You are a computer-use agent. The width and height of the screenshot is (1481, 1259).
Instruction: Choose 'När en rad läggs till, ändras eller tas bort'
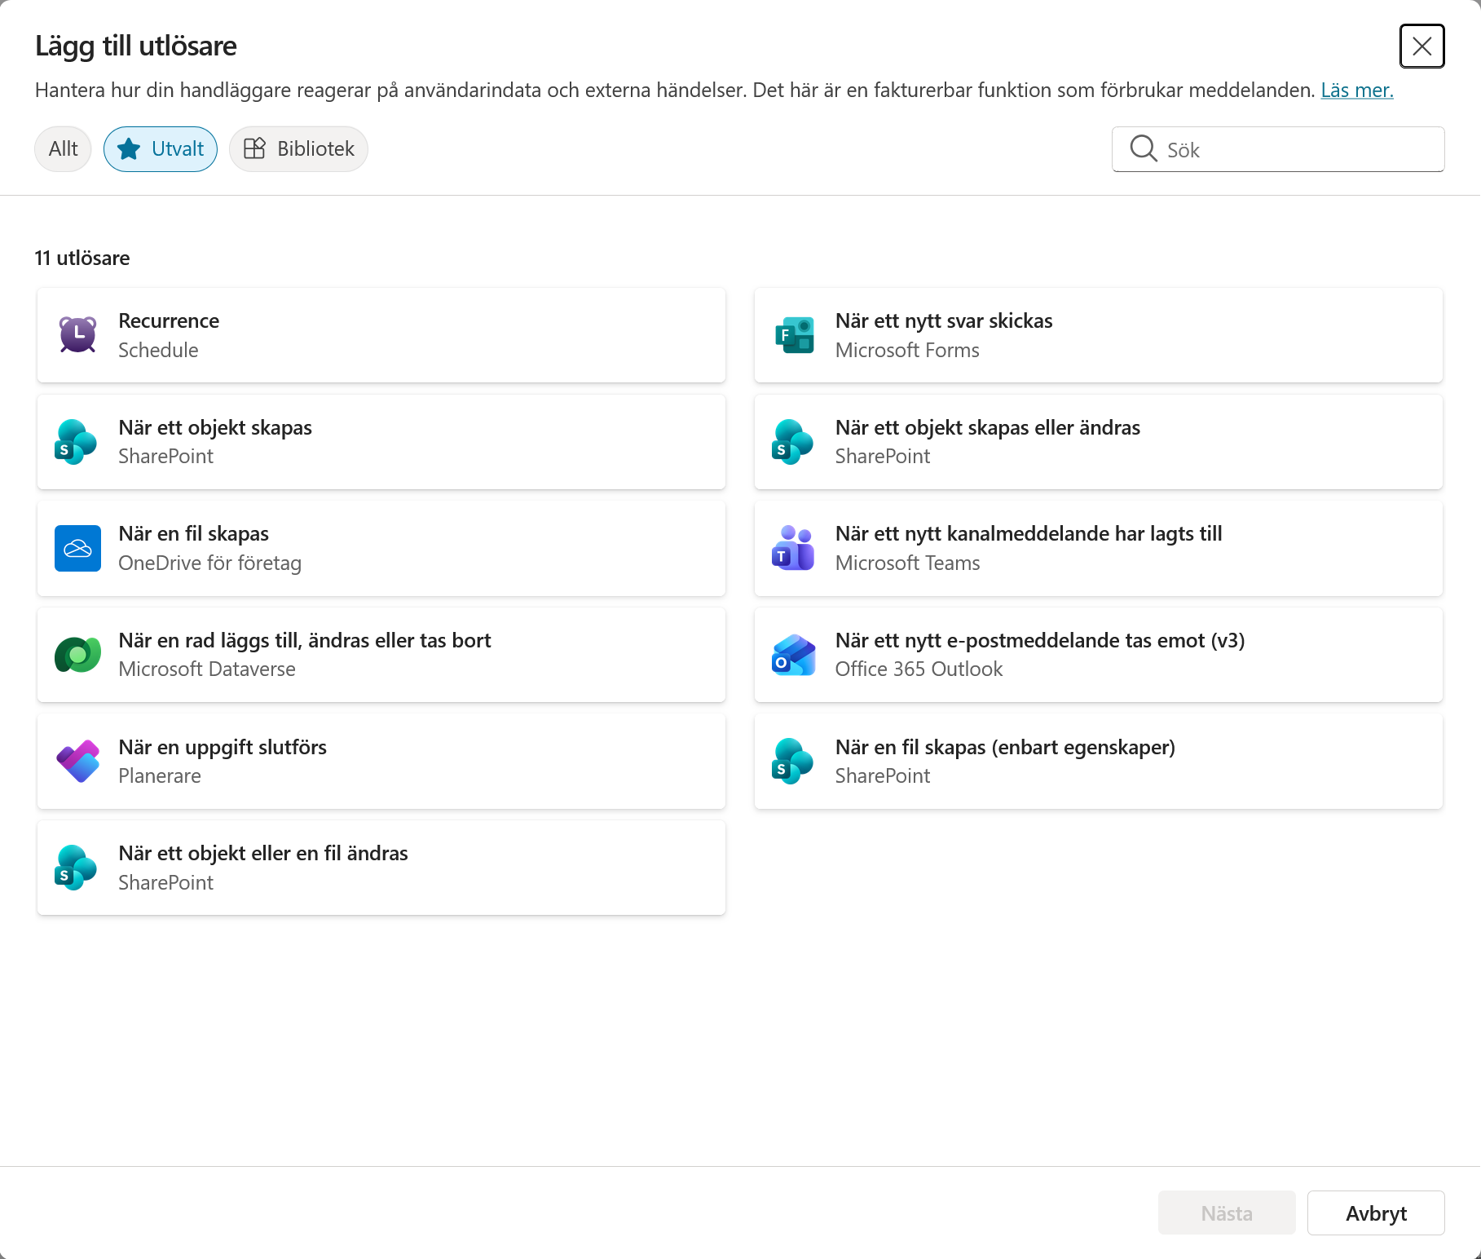381,655
